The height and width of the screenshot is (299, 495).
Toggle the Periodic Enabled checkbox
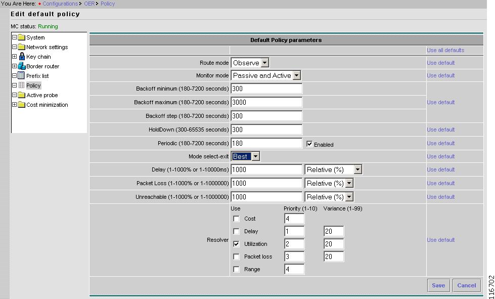[309, 144]
